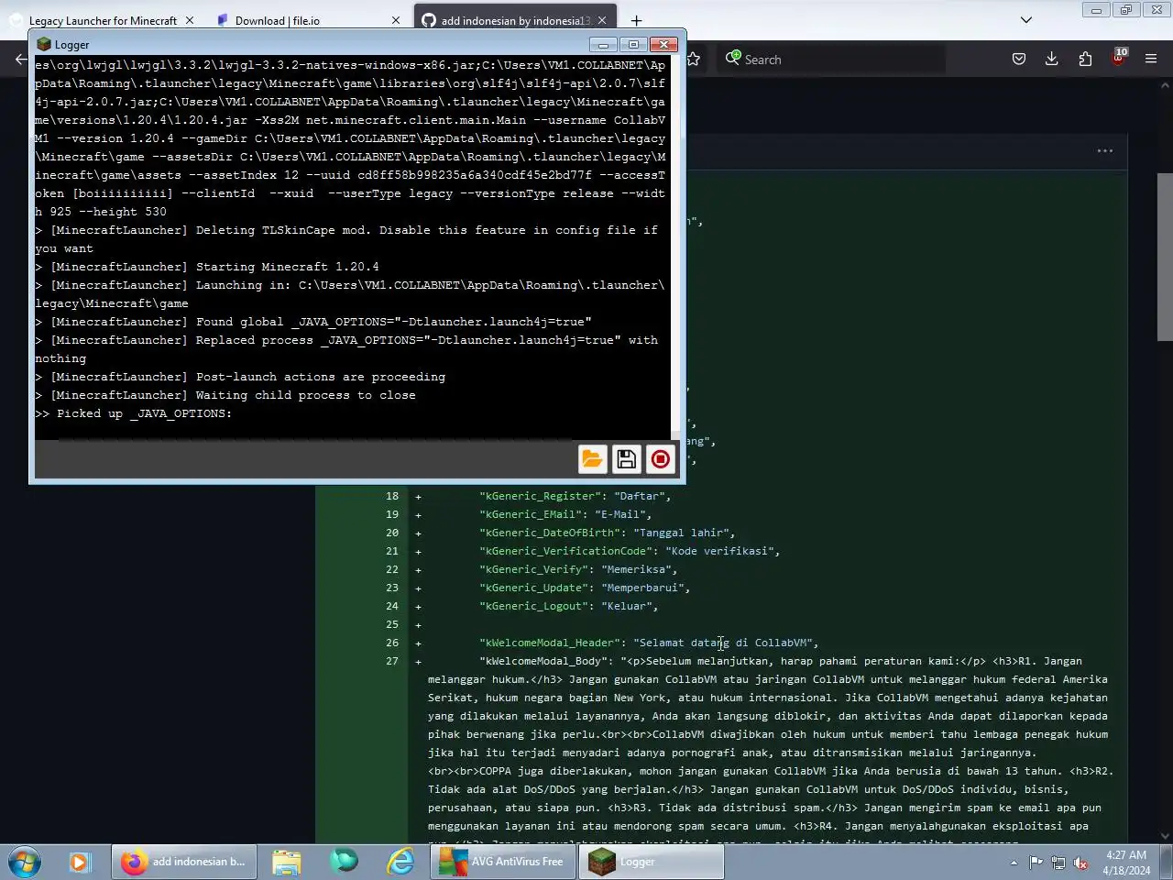Screen dimensions: 1173x880
Task: Open Windows Explorer folder in taskbar
Action: pyautogui.click(x=287, y=862)
